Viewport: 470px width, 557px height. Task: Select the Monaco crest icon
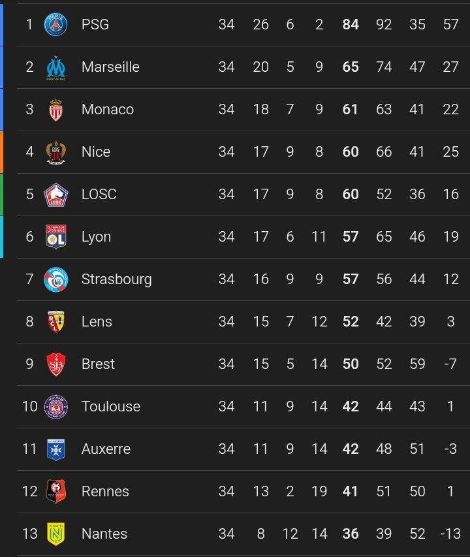[55, 110]
